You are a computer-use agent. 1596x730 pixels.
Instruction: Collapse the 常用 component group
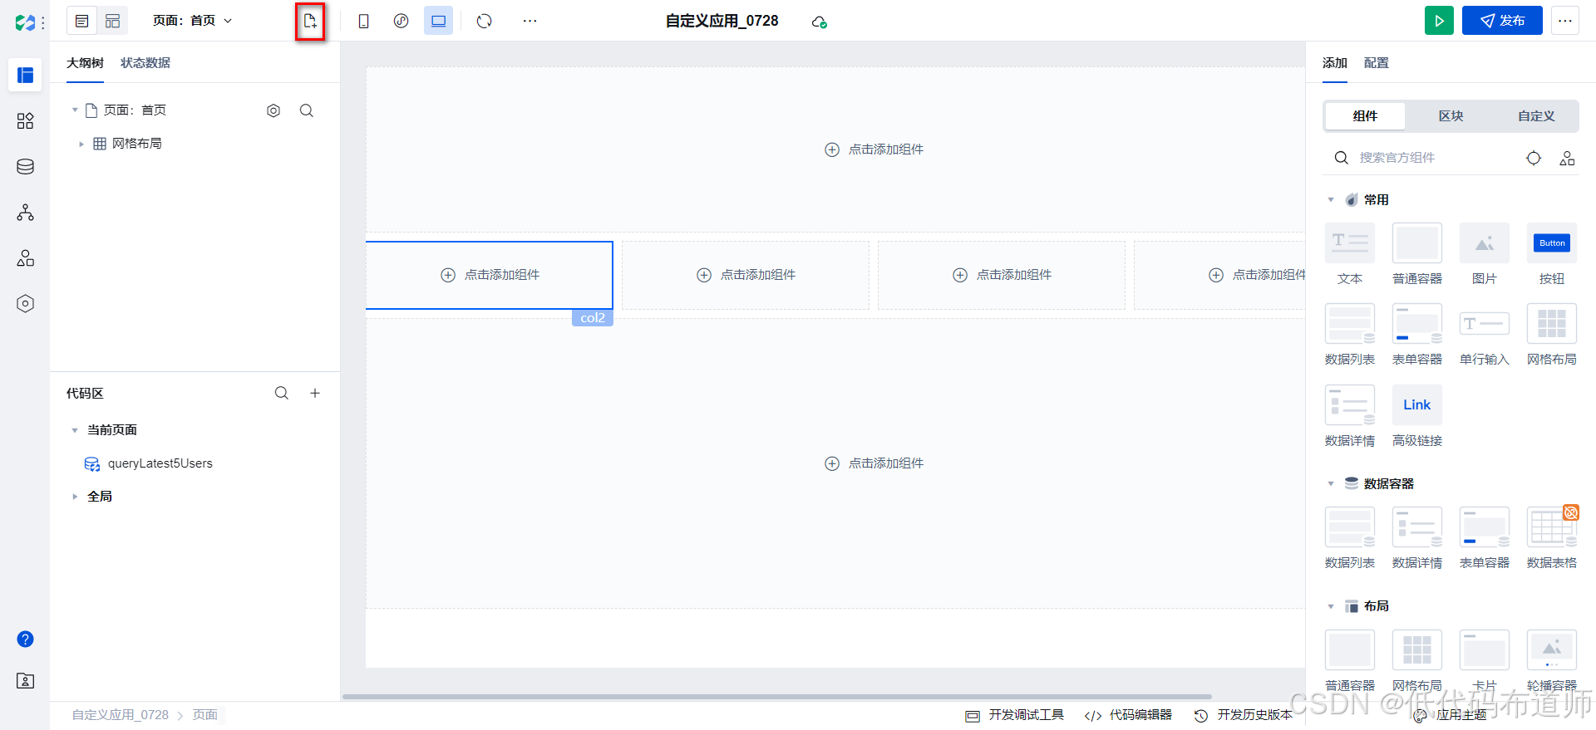click(1331, 200)
